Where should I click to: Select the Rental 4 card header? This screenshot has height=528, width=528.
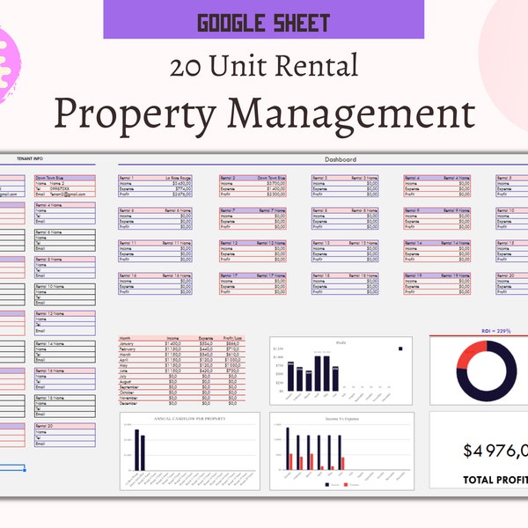click(x=437, y=178)
